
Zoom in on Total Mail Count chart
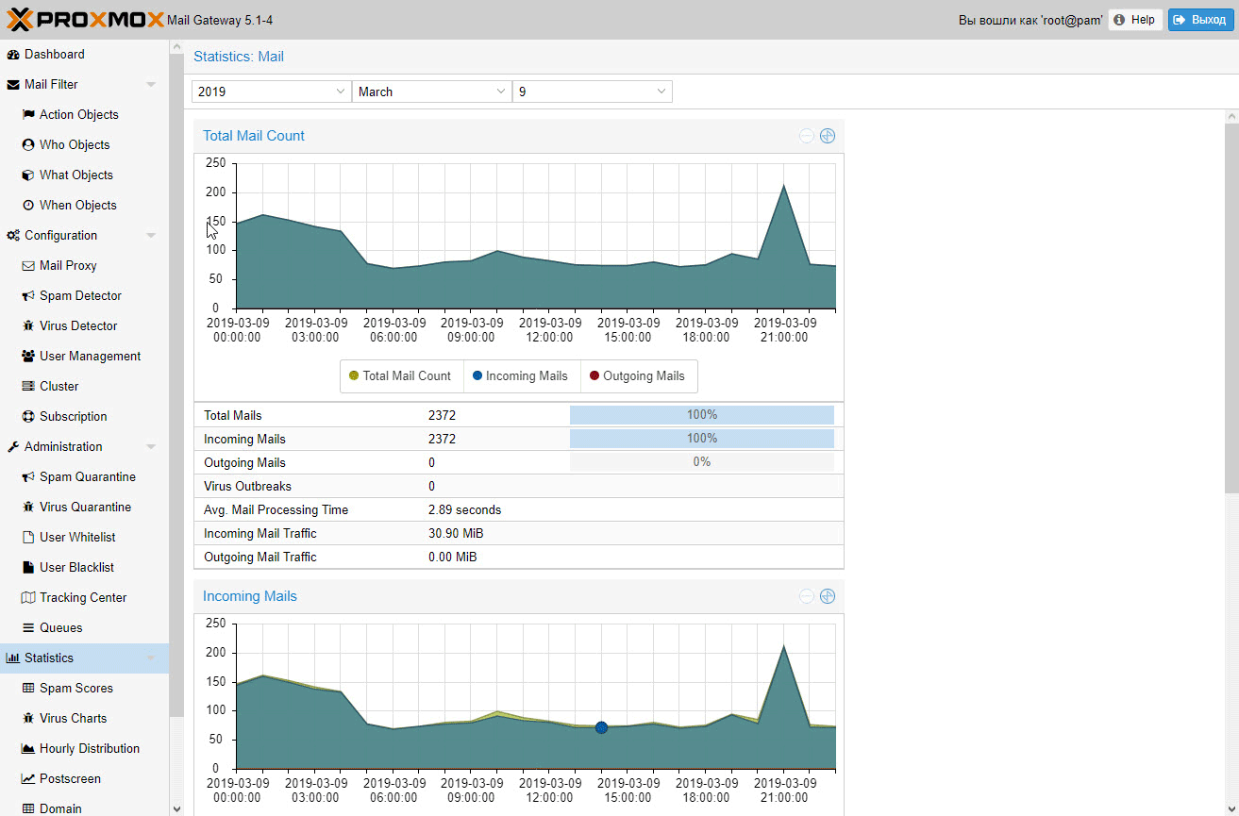coord(828,136)
